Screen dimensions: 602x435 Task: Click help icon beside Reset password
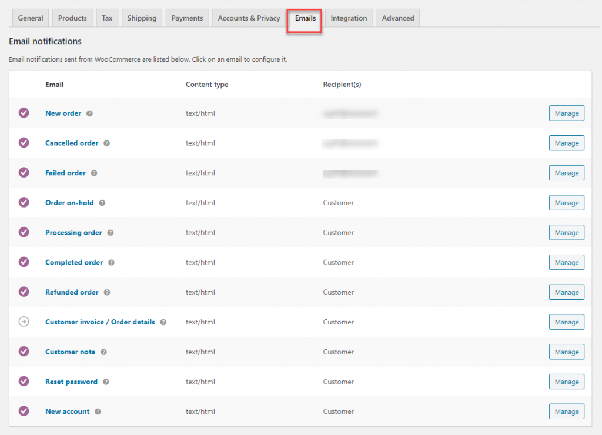click(106, 382)
